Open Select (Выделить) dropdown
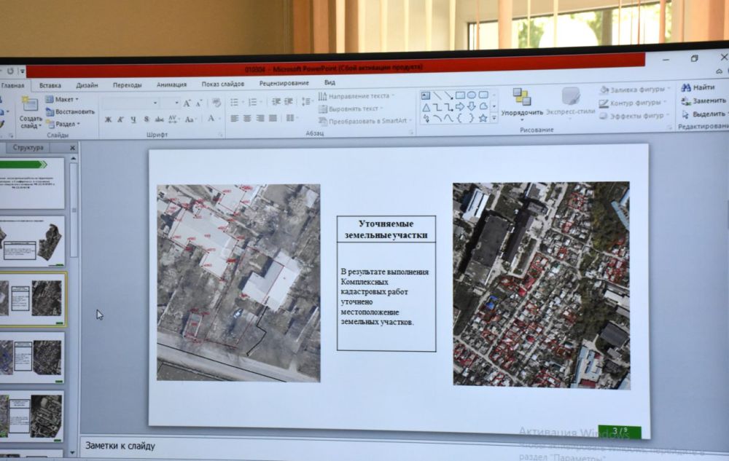The width and height of the screenshot is (729, 461). click(x=704, y=114)
